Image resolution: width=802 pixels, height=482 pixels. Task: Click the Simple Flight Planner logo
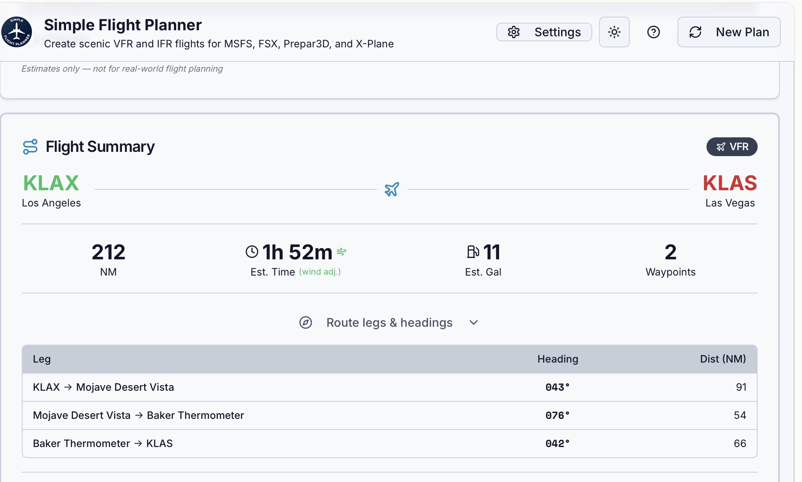click(17, 32)
